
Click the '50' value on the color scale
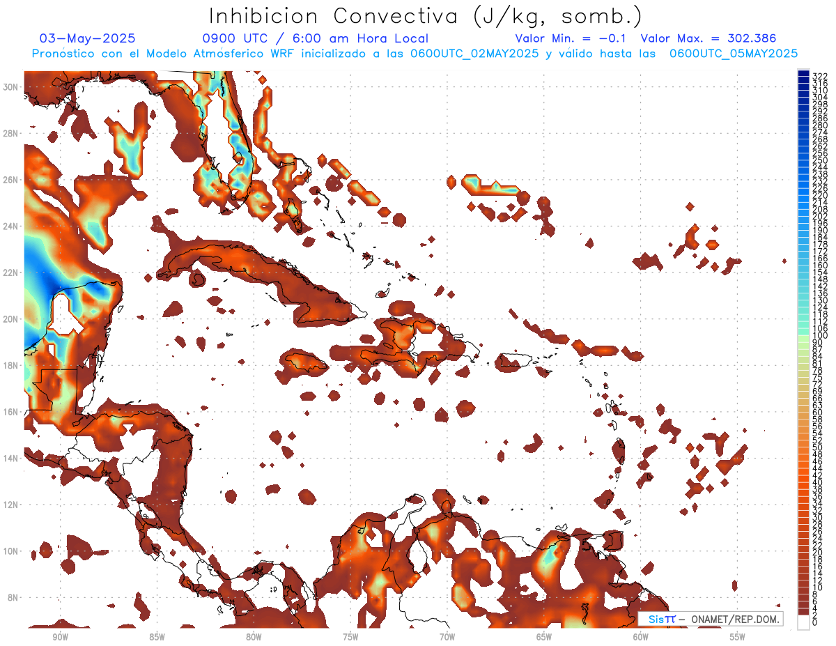(818, 447)
